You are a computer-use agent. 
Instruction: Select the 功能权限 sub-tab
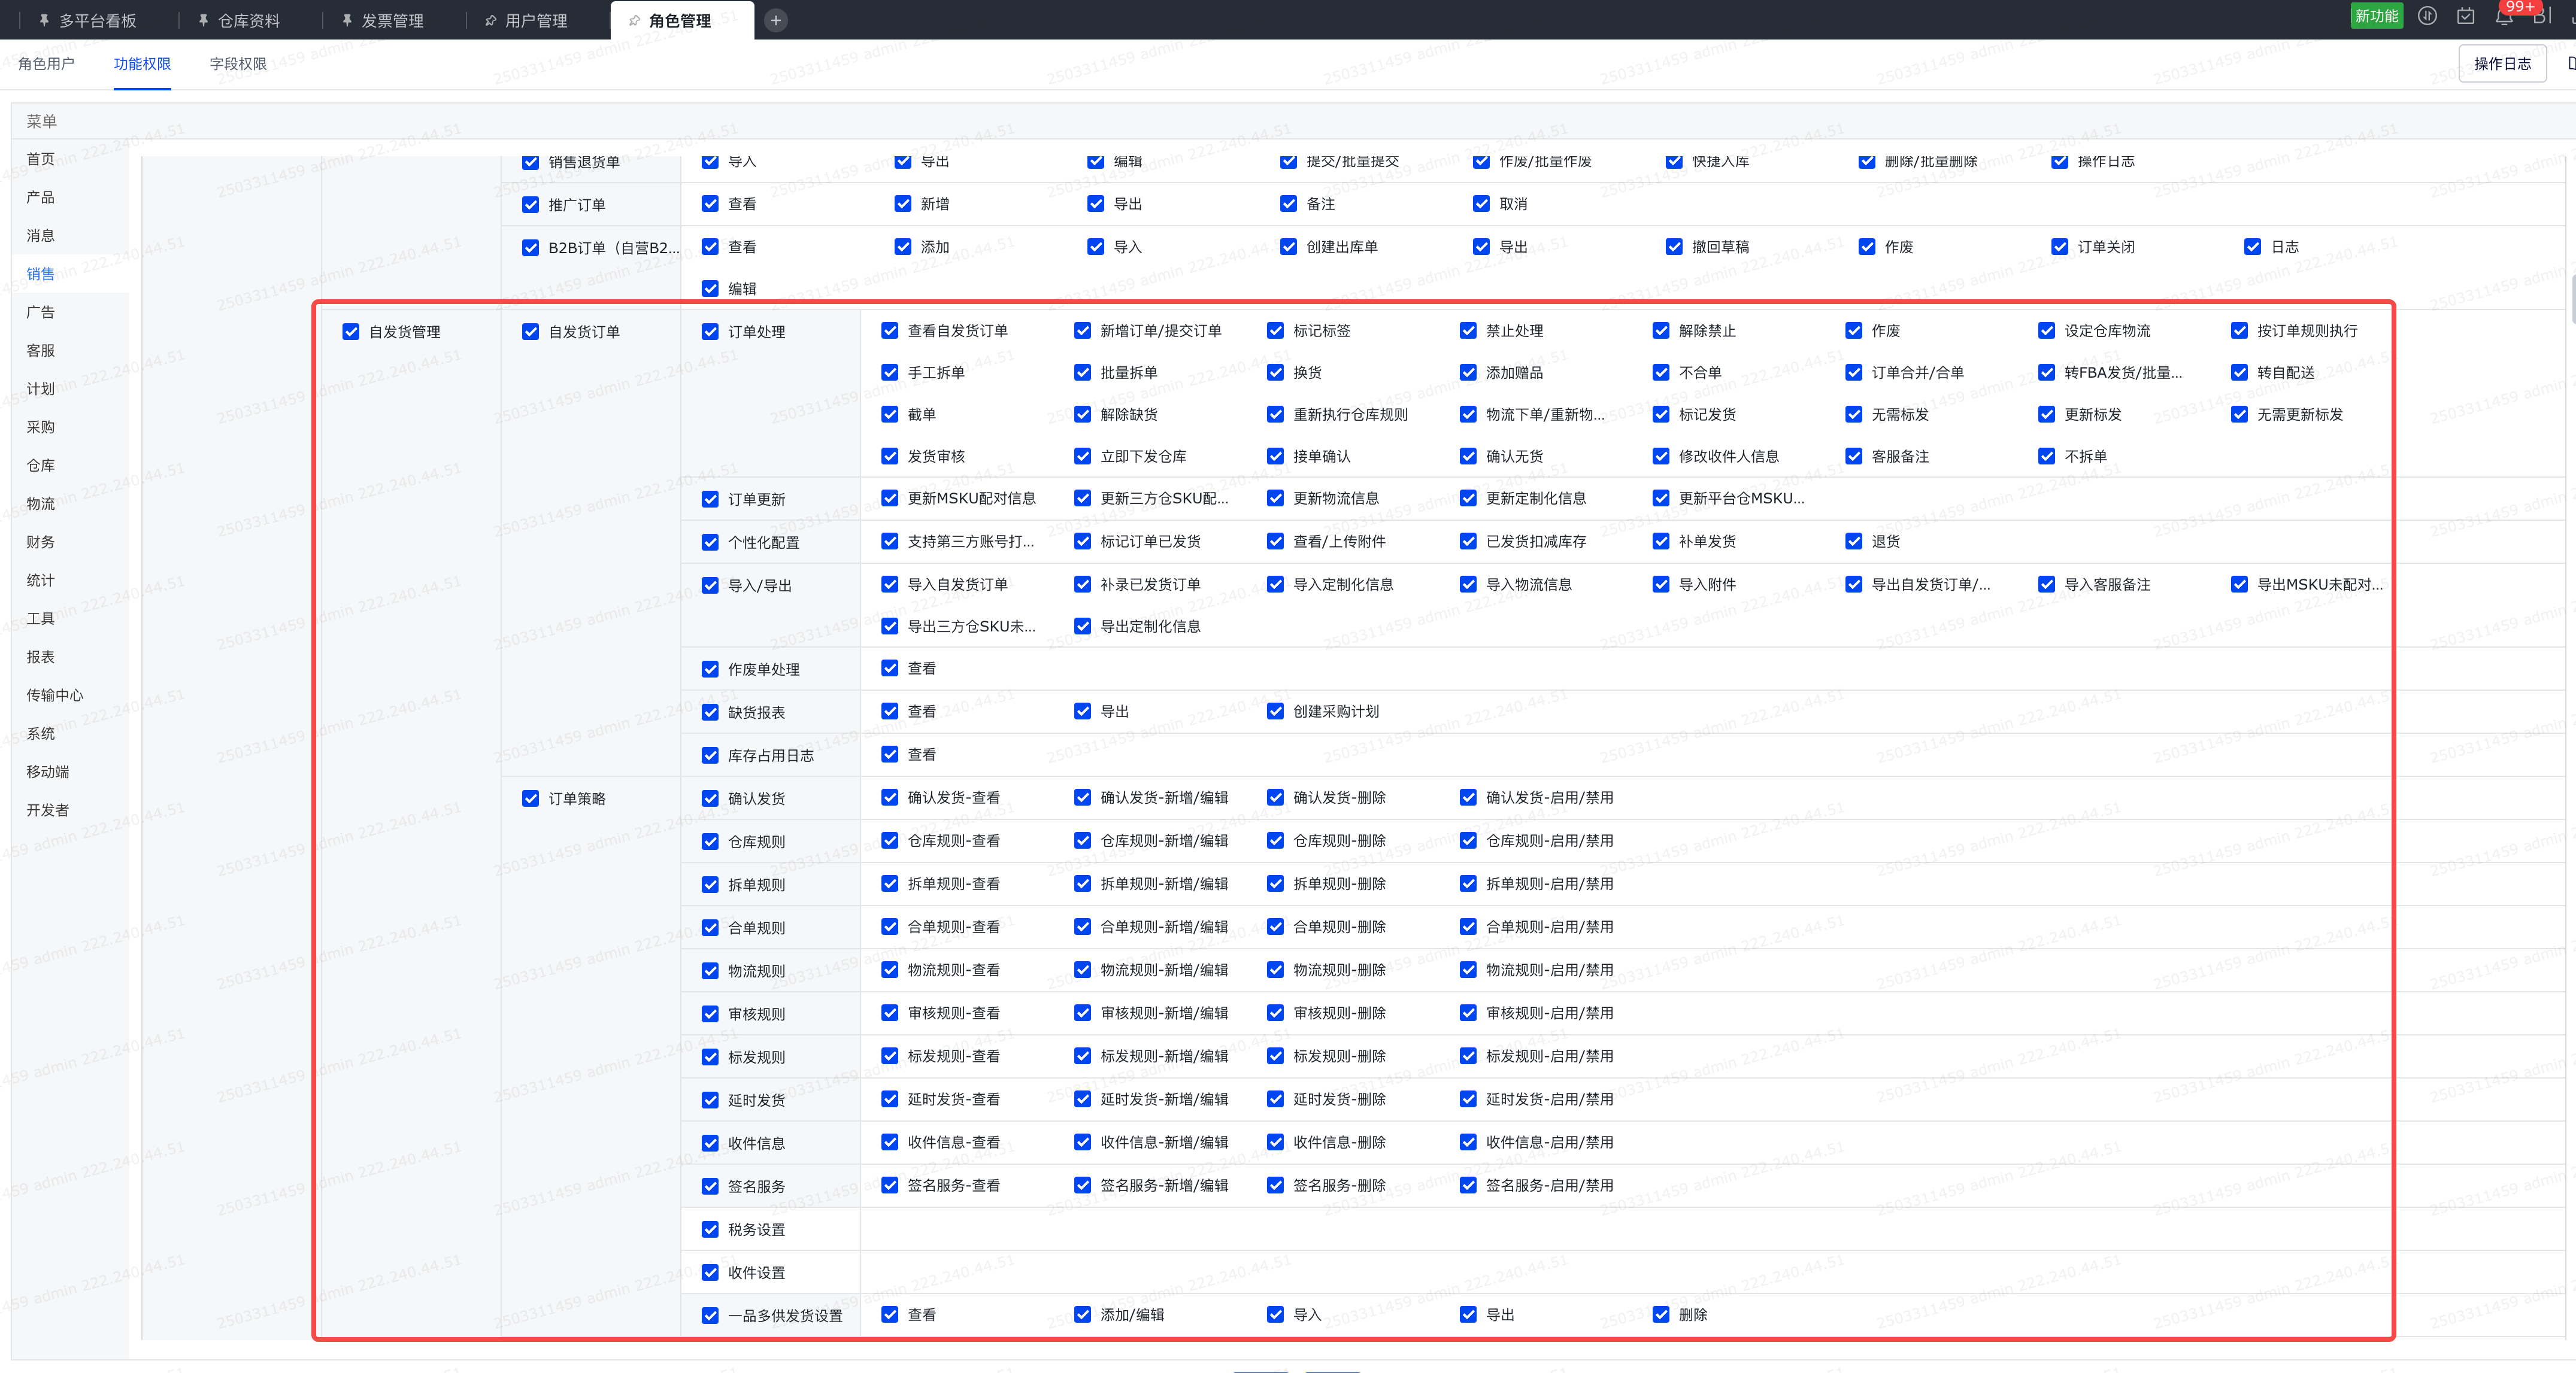[x=142, y=64]
